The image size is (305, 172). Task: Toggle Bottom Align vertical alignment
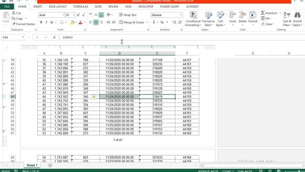click(101, 15)
